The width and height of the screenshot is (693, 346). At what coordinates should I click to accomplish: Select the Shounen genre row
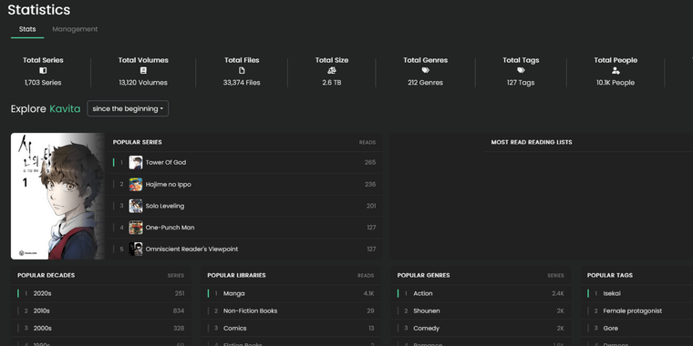click(x=481, y=311)
